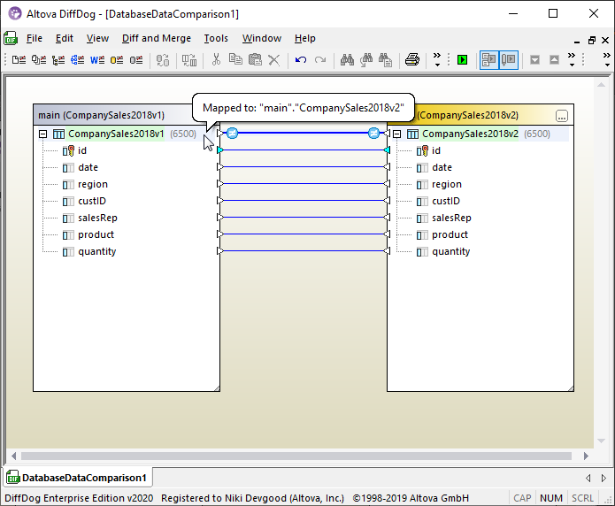Screen dimensions: 615x506
Task: Click the Find binoculars icon
Action: (347, 60)
